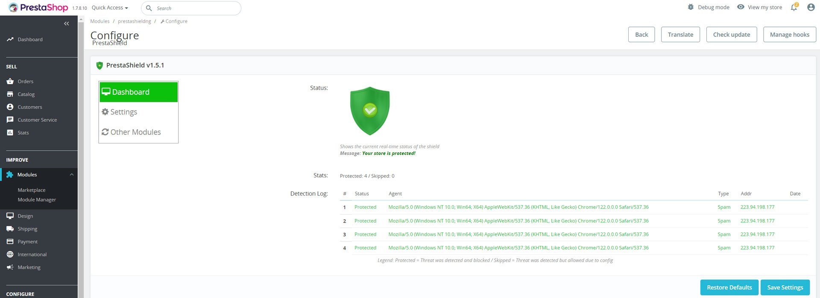Open the user profile avatar icon
The height and width of the screenshot is (298, 820).
[x=811, y=7]
